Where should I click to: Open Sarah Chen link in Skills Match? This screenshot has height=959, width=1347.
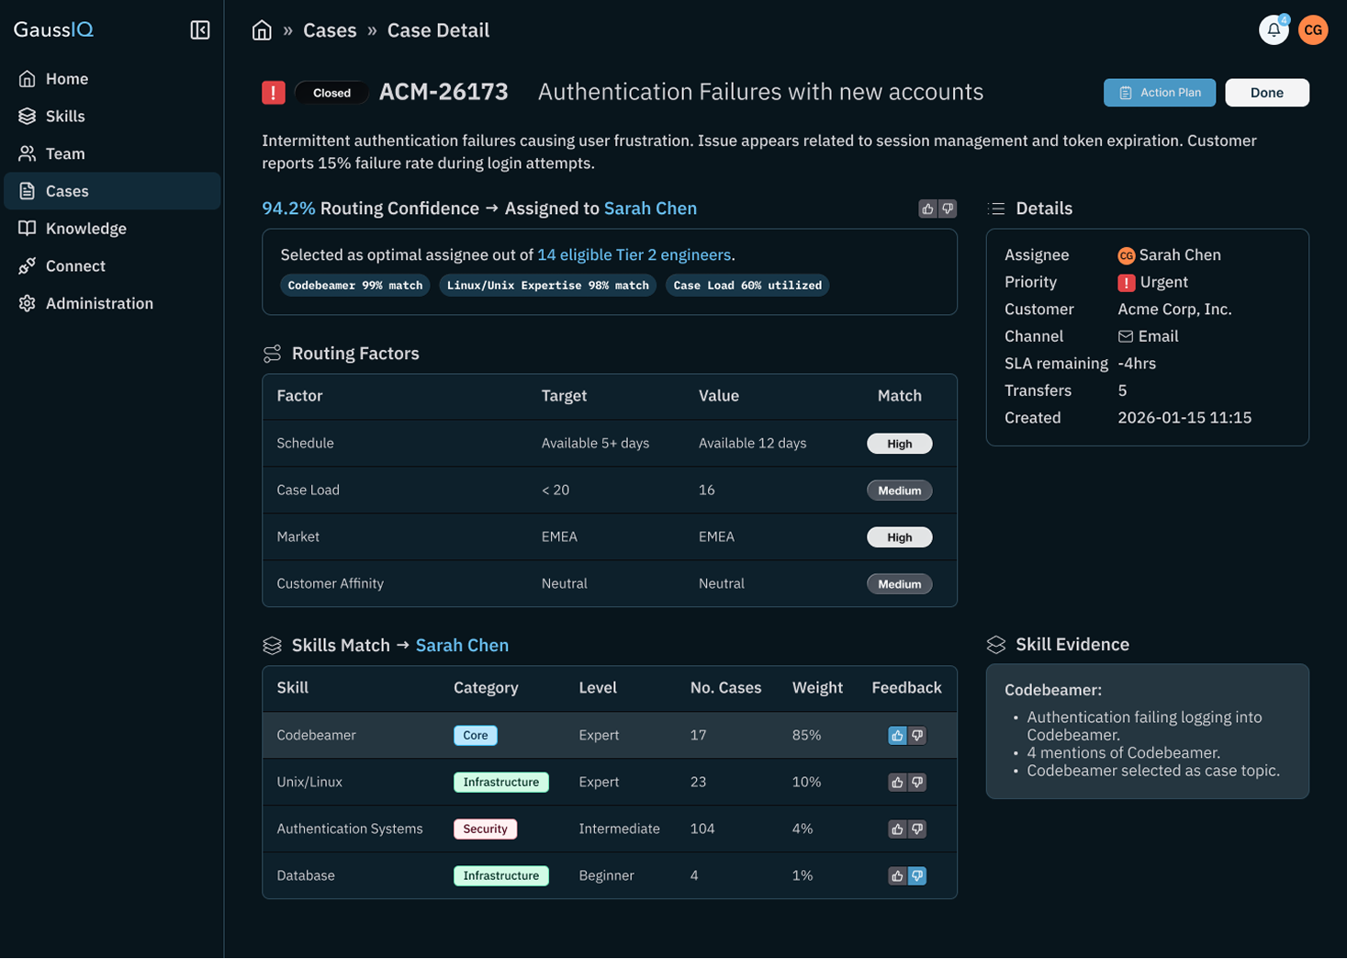(462, 646)
